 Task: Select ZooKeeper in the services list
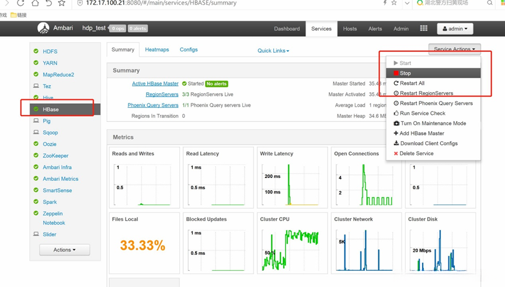(x=55, y=156)
